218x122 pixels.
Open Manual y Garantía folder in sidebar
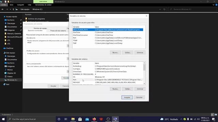[14, 34]
